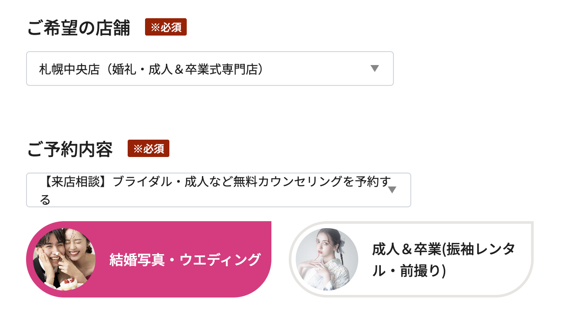Click the ※必須 badge beside ご予約内容

pos(149,148)
